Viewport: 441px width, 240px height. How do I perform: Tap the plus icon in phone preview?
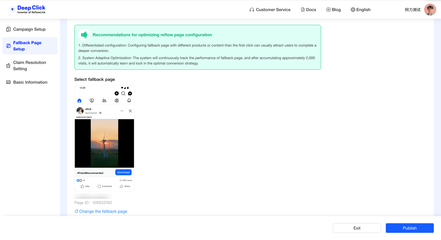click(116, 94)
